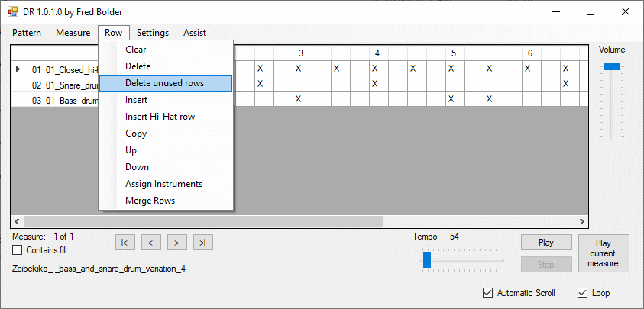Click the Tempo slider handle

pyautogui.click(x=427, y=260)
